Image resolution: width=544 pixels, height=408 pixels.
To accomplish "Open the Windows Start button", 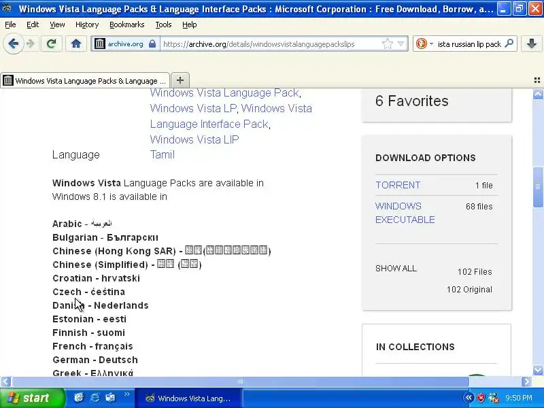I will pyautogui.click(x=32, y=398).
